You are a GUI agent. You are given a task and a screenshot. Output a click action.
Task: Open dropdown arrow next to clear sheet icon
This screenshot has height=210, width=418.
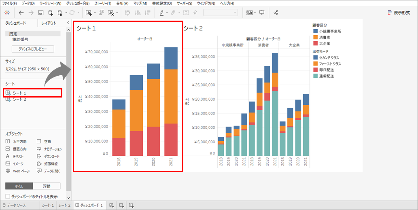coord(117,13)
